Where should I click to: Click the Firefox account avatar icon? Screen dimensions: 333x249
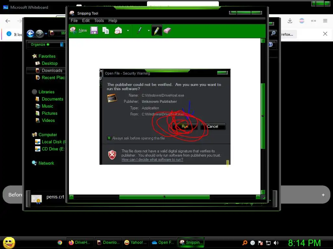[x=302, y=21]
